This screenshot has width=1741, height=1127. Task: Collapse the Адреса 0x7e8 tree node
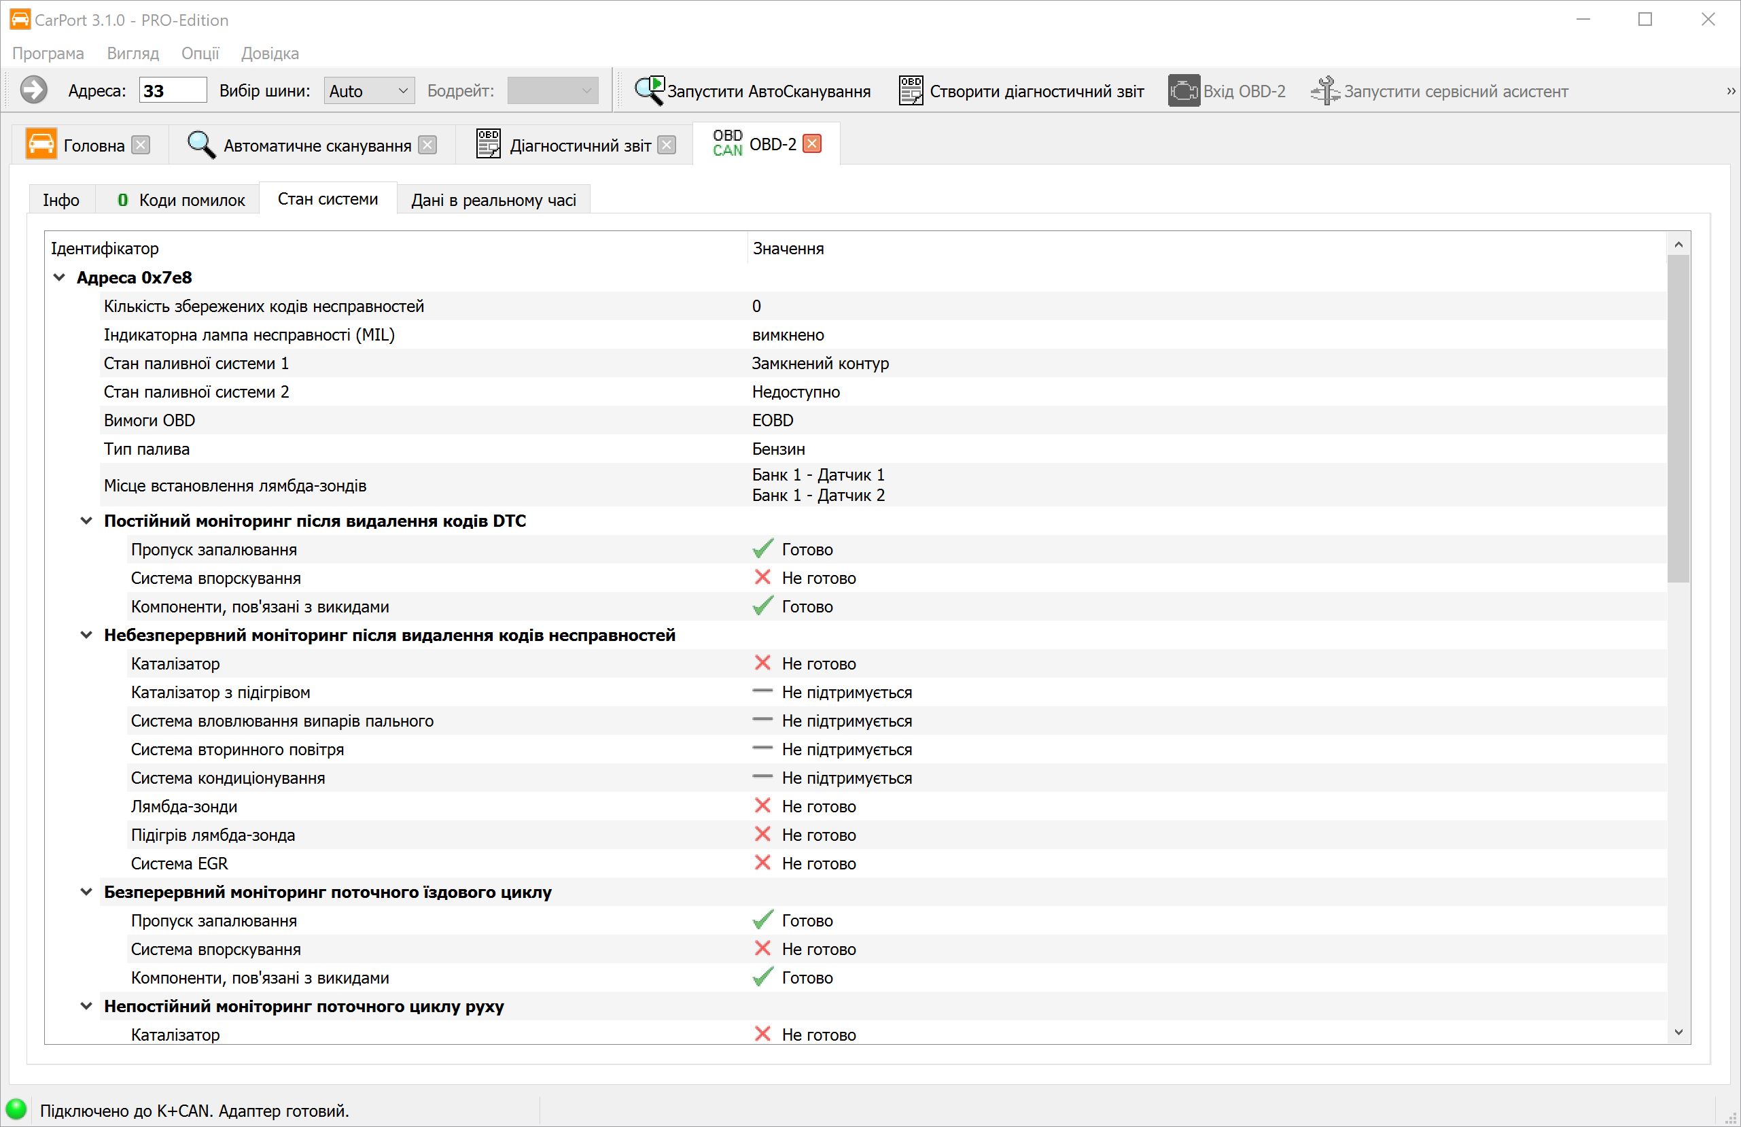coord(60,277)
